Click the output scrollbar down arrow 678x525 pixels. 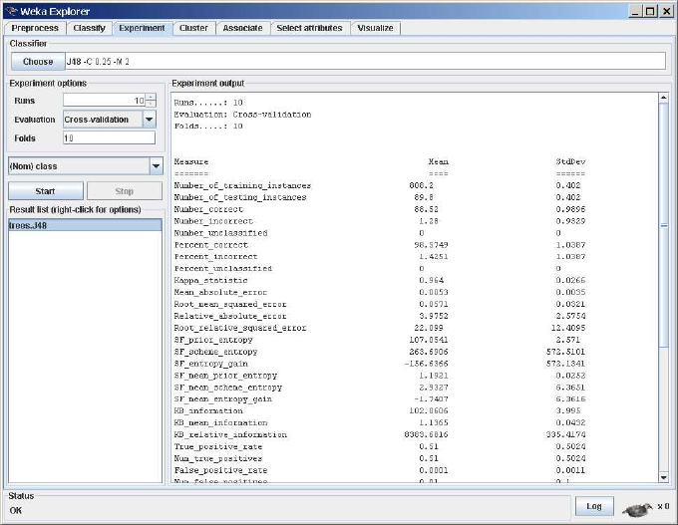click(664, 477)
